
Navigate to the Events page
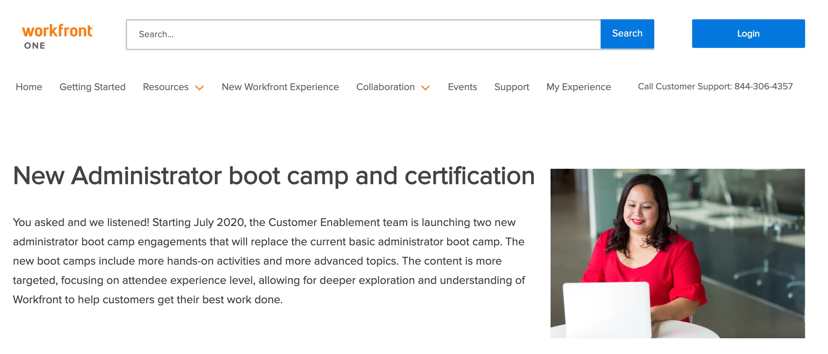(462, 87)
